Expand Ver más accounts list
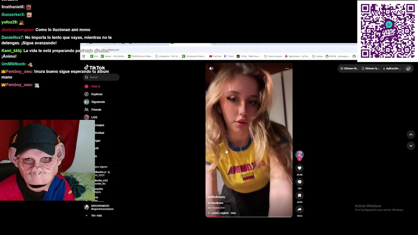418x235 pixels. coord(94,215)
